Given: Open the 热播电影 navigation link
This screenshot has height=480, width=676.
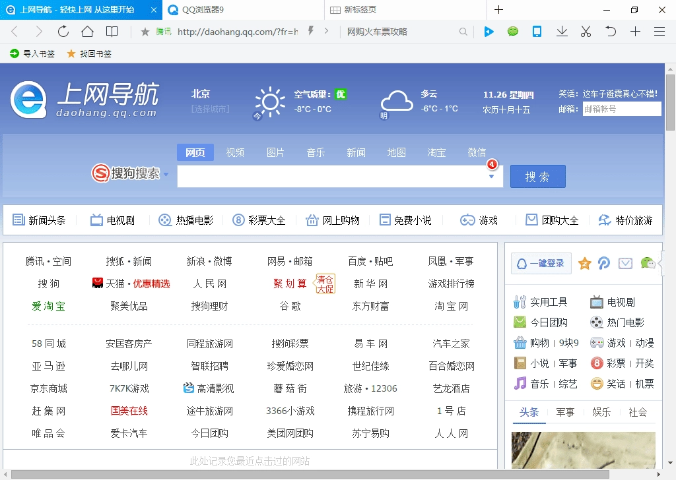Looking at the screenshot, I should [x=186, y=220].
